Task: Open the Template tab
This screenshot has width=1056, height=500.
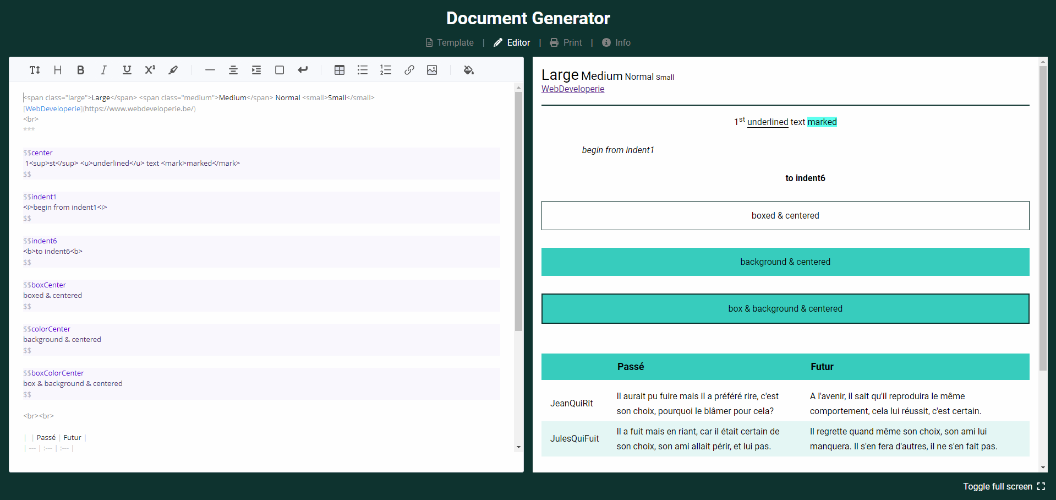Action: coord(450,42)
